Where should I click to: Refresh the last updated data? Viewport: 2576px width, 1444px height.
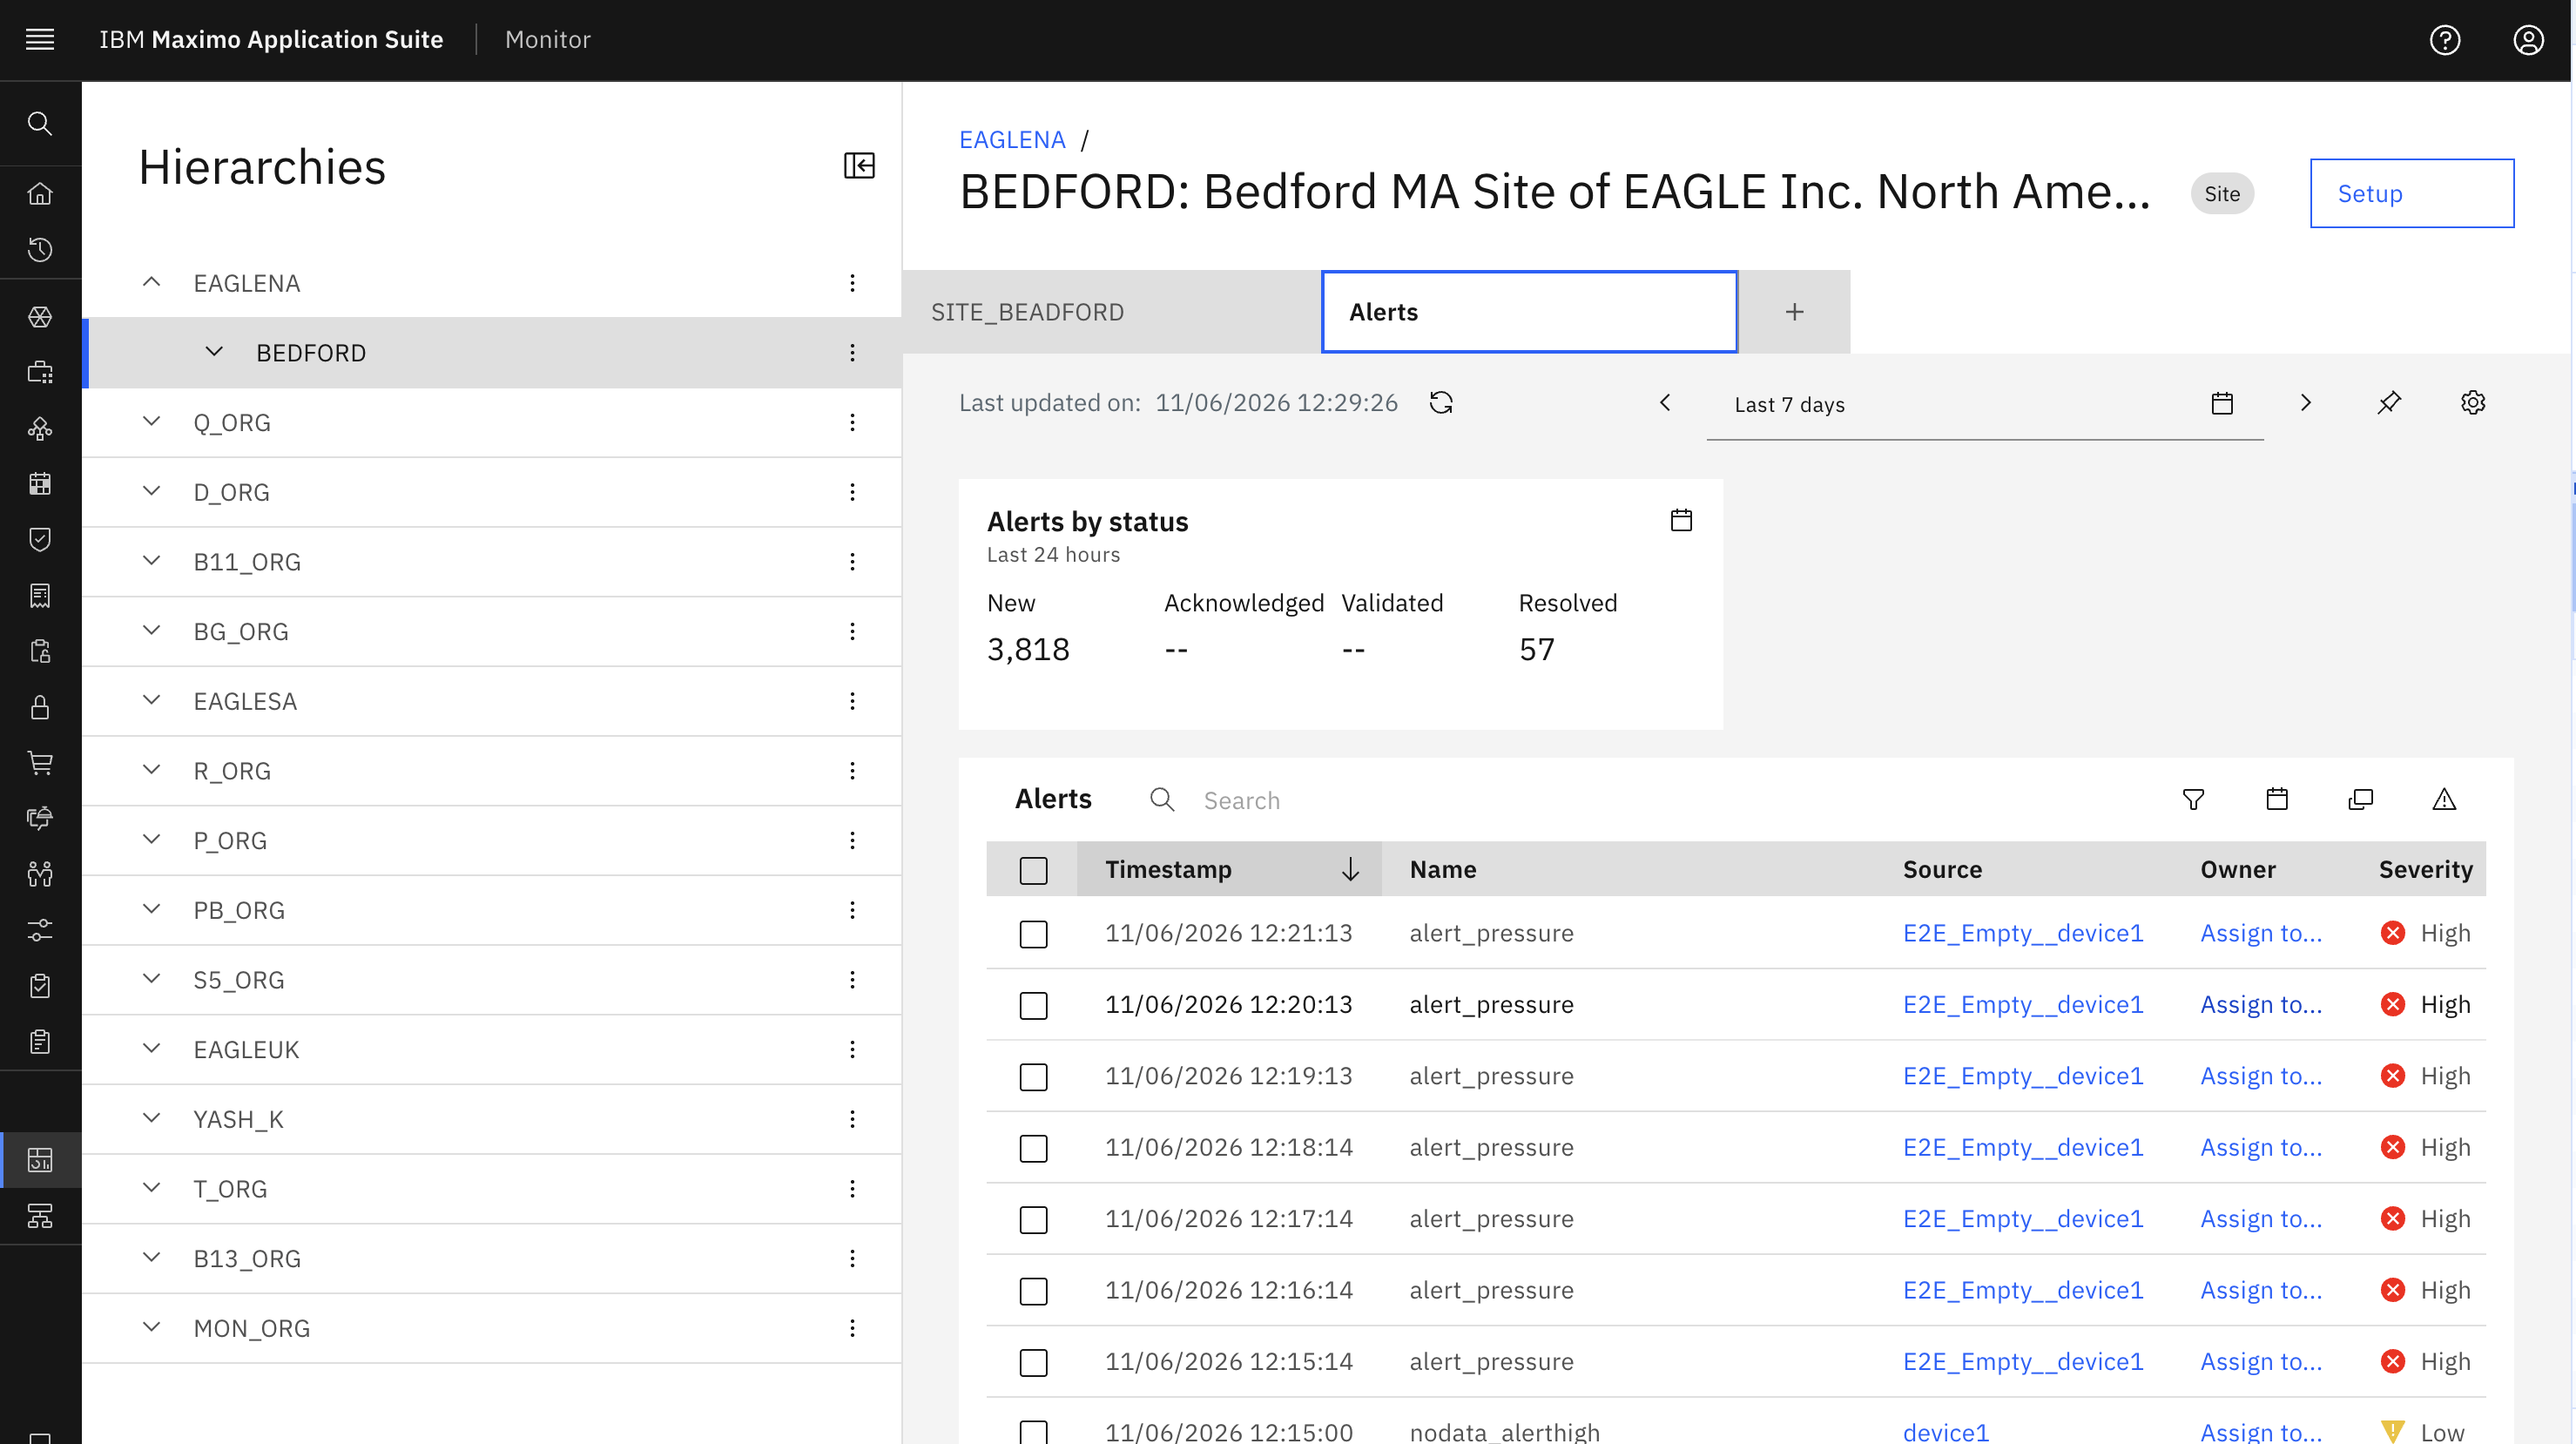click(x=1441, y=403)
